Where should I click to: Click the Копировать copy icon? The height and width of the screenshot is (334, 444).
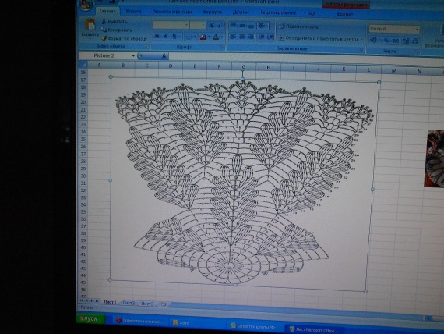[x=104, y=30]
